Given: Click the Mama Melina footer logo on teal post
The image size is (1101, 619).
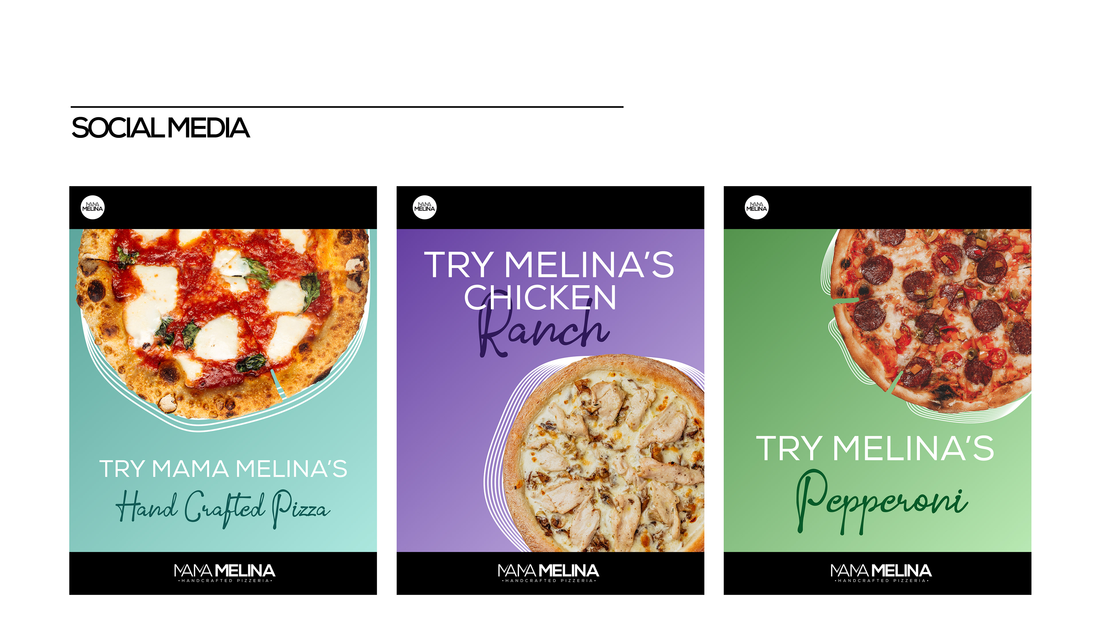Looking at the screenshot, I should click(x=225, y=573).
